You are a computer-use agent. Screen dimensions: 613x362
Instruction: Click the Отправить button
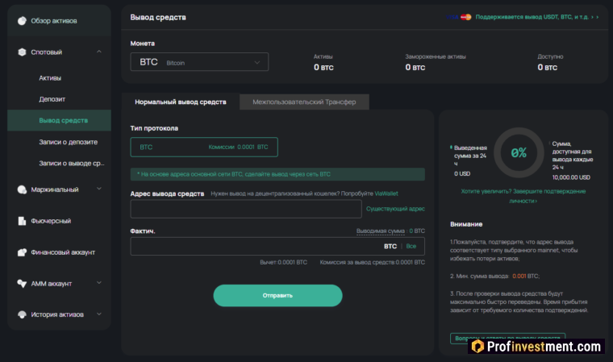(277, 296)
